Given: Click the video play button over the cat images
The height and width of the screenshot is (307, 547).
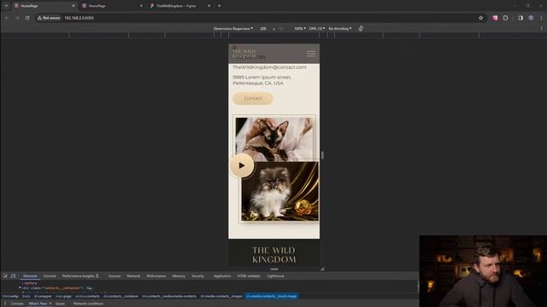Looking at the screenshot, I should point(242,165).
